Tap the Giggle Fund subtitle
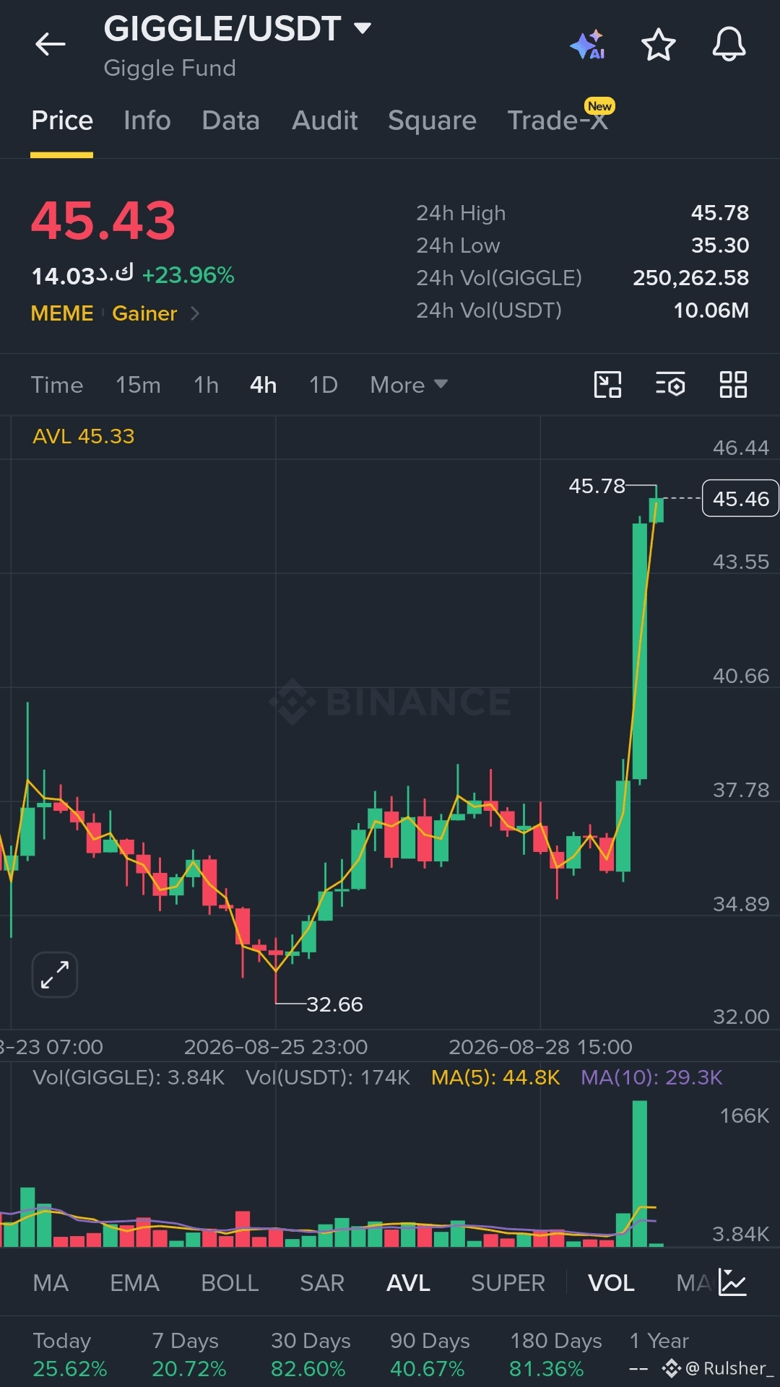 coord(170,69)
